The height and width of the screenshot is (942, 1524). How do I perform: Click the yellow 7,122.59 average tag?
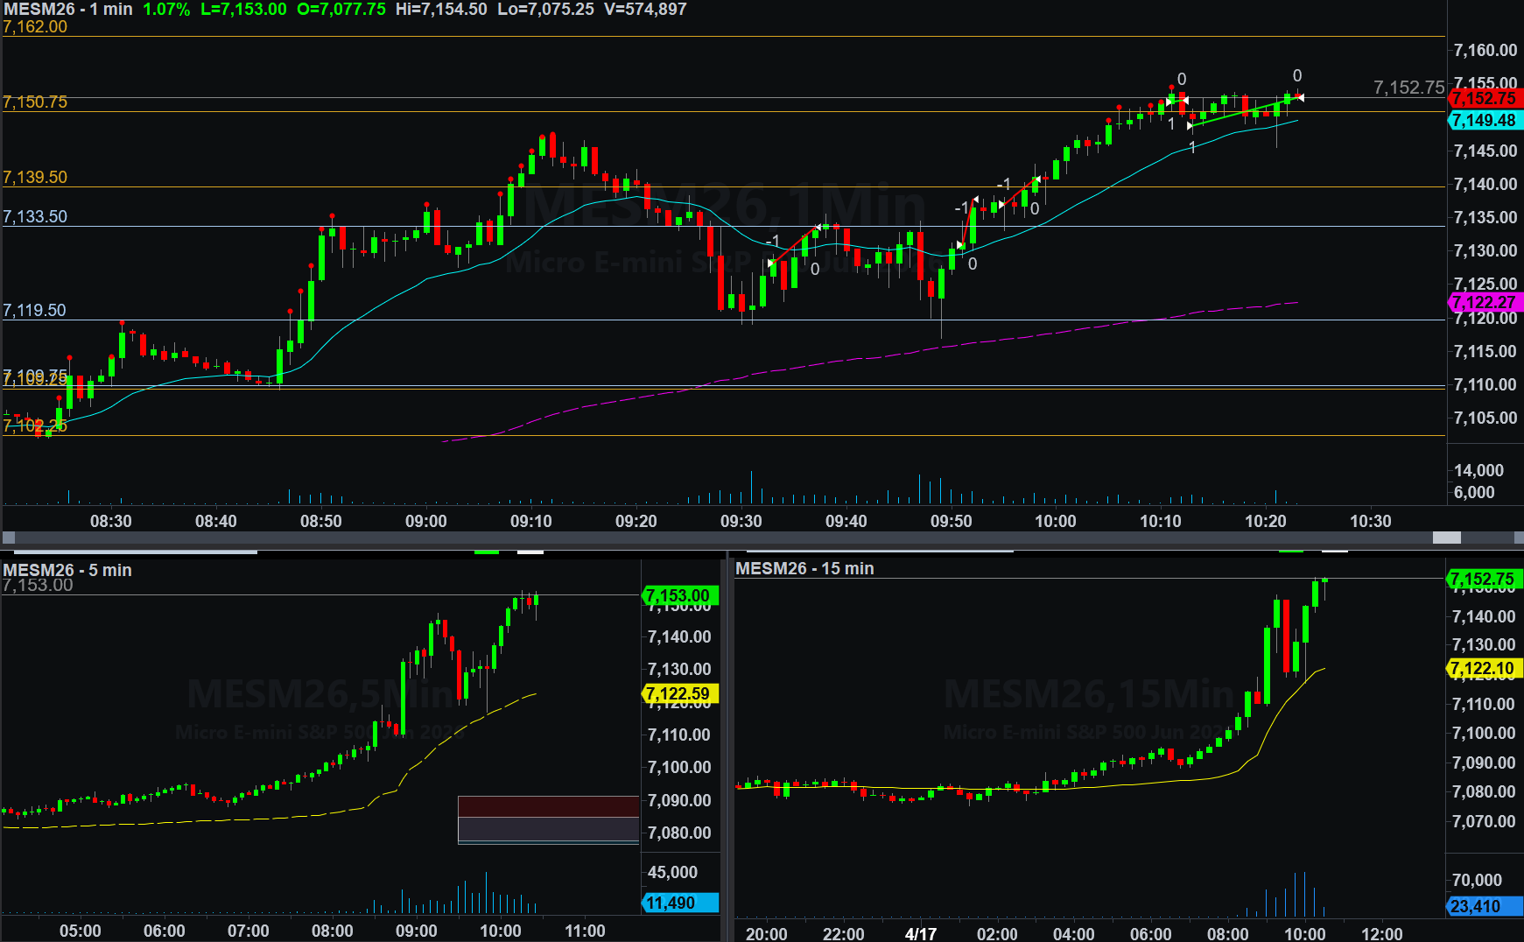pos(679,694)
